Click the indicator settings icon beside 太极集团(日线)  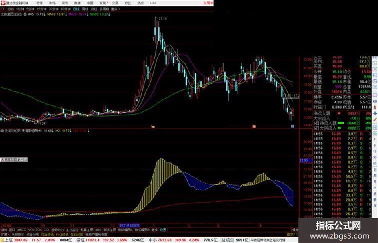[x=25, y=14]
